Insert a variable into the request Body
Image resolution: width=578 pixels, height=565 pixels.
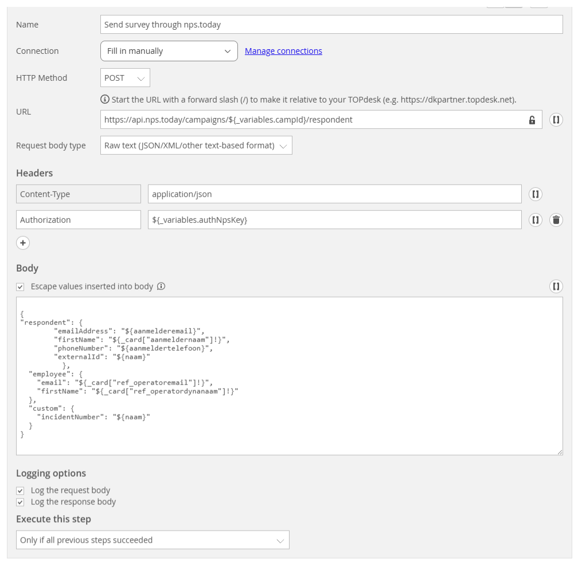556,286
